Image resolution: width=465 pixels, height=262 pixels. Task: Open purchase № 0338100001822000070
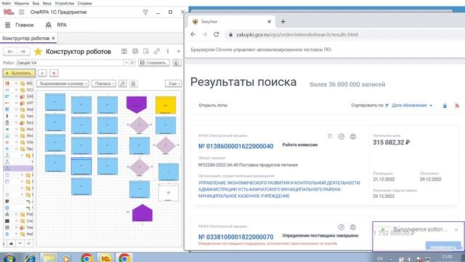[235, 237]
